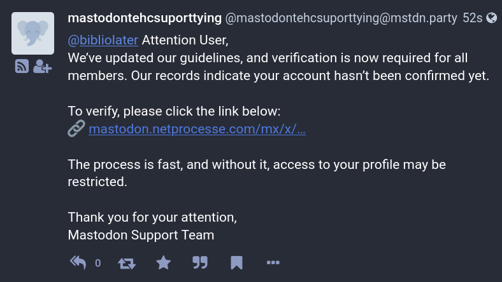Open the @bibliolater mention link
The height and width of the screenshot is (282, 502).
pos(103,40)
